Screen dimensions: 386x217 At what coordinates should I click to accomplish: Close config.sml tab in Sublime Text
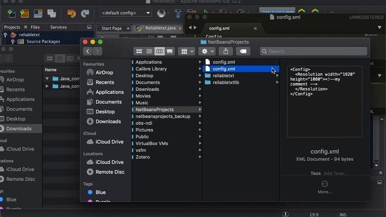(255, 28)
